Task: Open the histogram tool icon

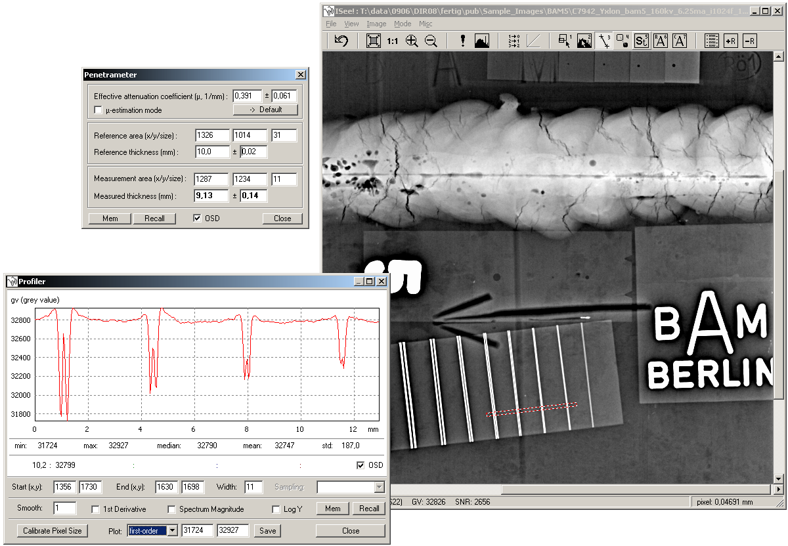Action: click(x=482, y=41)
